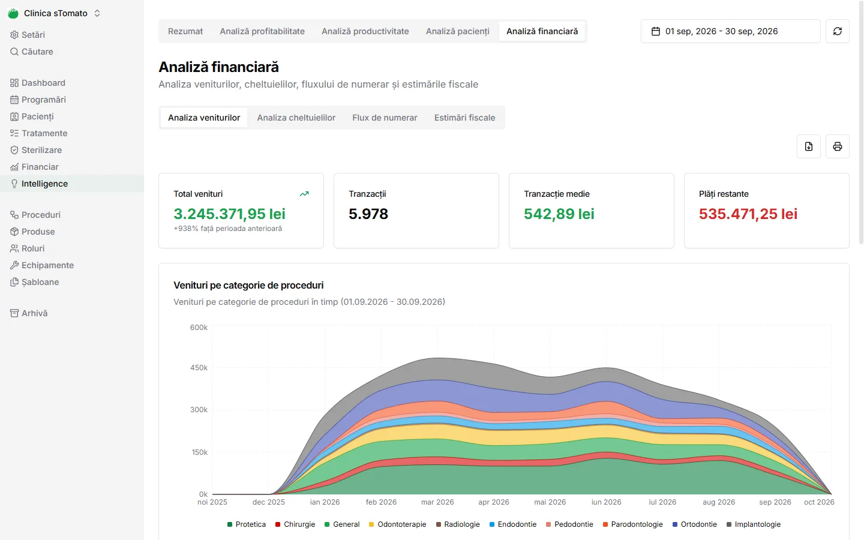Print the report with printer icon

[x=838, y=146]
